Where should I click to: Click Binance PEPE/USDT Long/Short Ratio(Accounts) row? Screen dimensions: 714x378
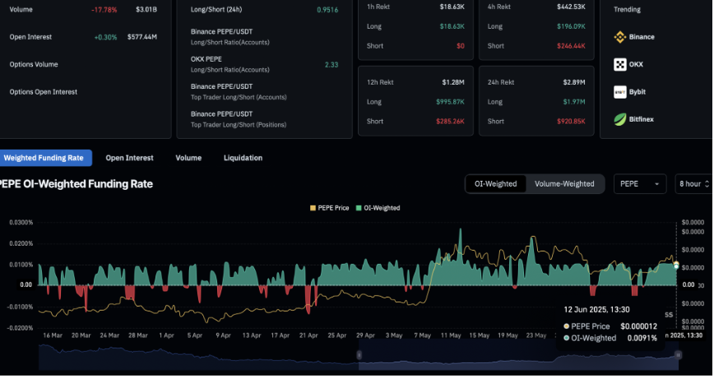coord(264,37)
